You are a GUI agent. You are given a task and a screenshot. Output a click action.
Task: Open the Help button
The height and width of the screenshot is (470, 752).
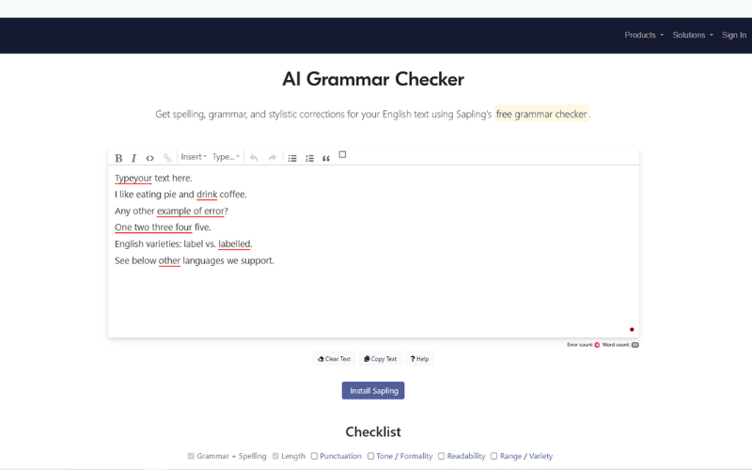[x=419, y=359]
